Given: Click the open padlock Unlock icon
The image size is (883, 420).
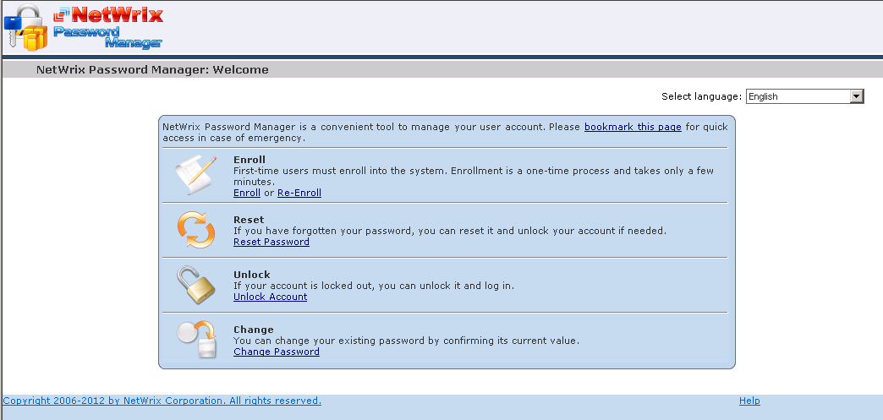Looking at the screenshot, I should (x=195, y=284).
